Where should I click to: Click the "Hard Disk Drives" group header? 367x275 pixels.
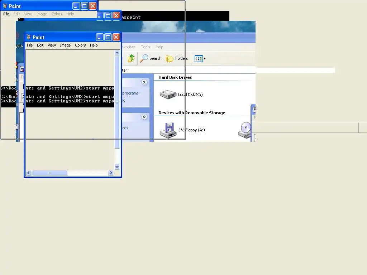click(175, 77)
